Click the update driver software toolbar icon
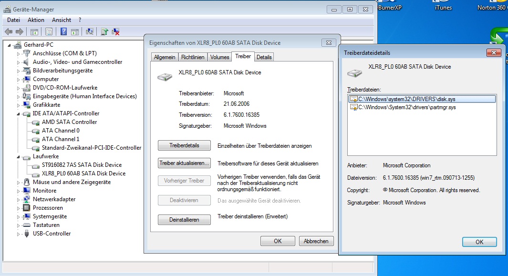Image resolution: width=508 pixels, height=276 pixels. [x=104, y=32]
